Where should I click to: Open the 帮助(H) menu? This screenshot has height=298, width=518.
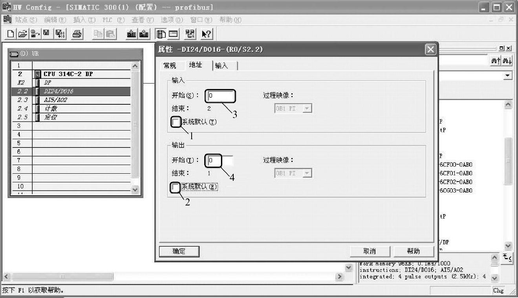230,20
